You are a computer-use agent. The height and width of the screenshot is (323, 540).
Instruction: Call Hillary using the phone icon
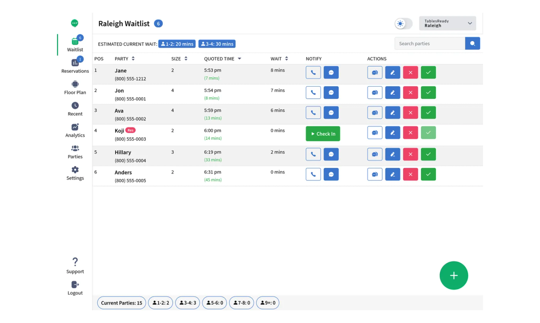click(313, 154)
